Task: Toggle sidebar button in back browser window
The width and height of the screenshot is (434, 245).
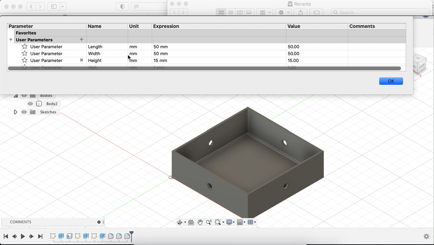Action: coord(54,6)
